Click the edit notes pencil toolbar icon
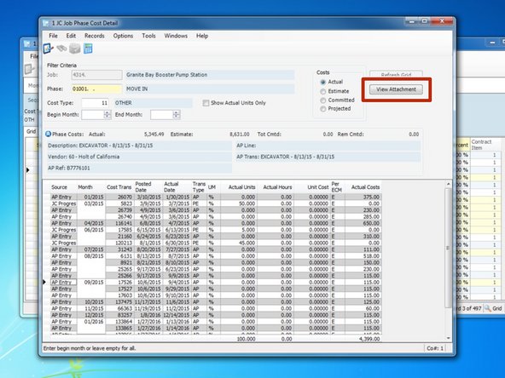Image resolution: width=505 pixels, height=378 pixels. [49, 49]
